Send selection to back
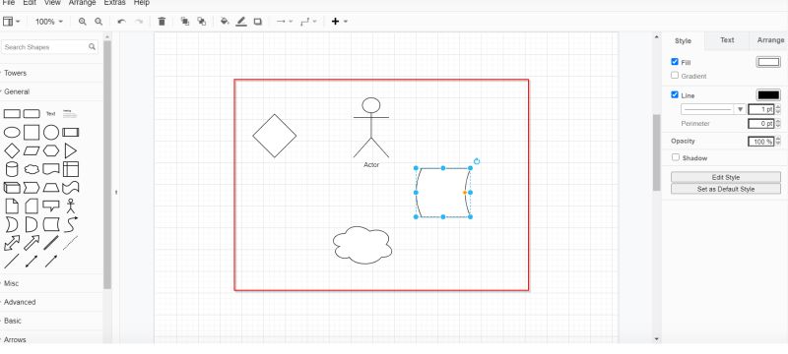This screenshot has width=788, height=354. (202, 22)
